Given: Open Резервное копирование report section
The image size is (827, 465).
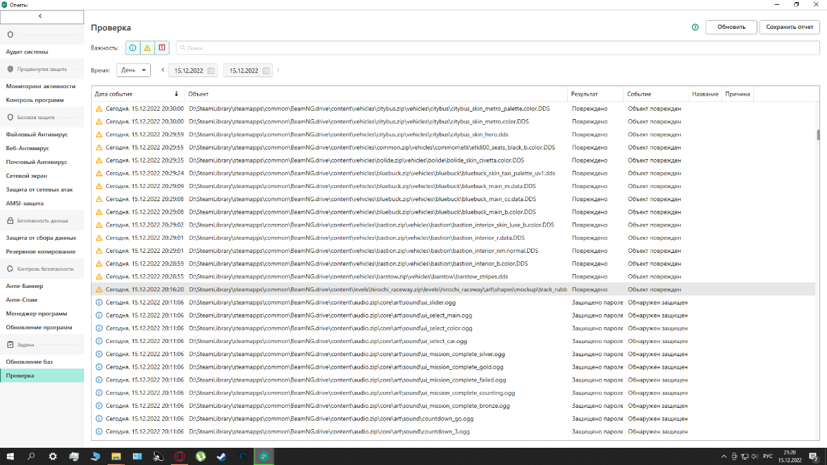Looking at the screenshot, I should [x=42, y=251].
